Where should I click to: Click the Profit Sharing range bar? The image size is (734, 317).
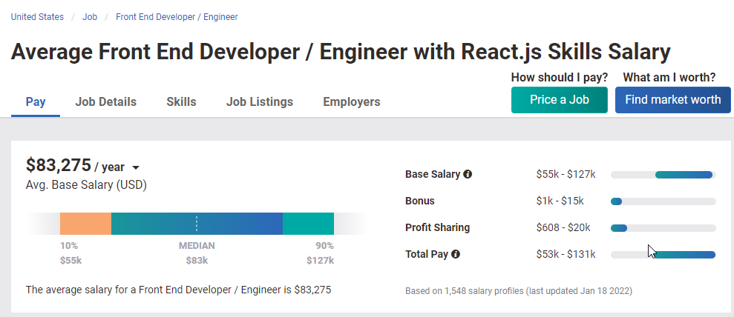[x=663, y=228]
